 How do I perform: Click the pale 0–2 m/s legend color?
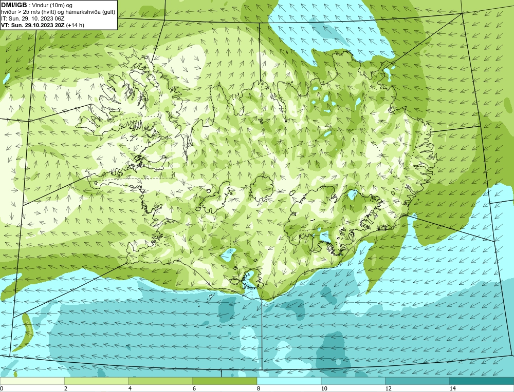(x=32, y=381)
